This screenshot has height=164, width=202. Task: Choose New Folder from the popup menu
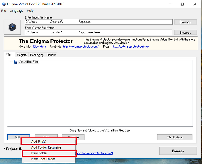point(49,153)
